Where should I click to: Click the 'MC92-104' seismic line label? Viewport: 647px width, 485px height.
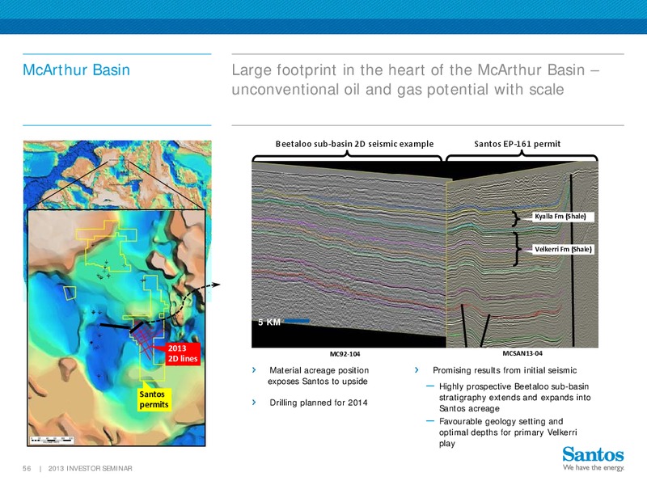click(x=345, y=354)
